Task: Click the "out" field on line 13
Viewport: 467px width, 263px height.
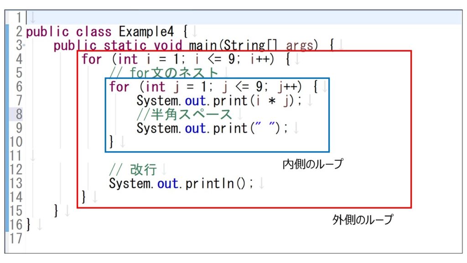Action: pyautogui.click(x=168, y=184)
